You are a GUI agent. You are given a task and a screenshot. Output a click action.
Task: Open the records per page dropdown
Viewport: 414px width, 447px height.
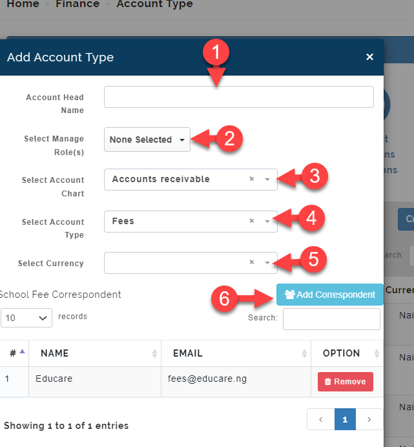(26, 318)
